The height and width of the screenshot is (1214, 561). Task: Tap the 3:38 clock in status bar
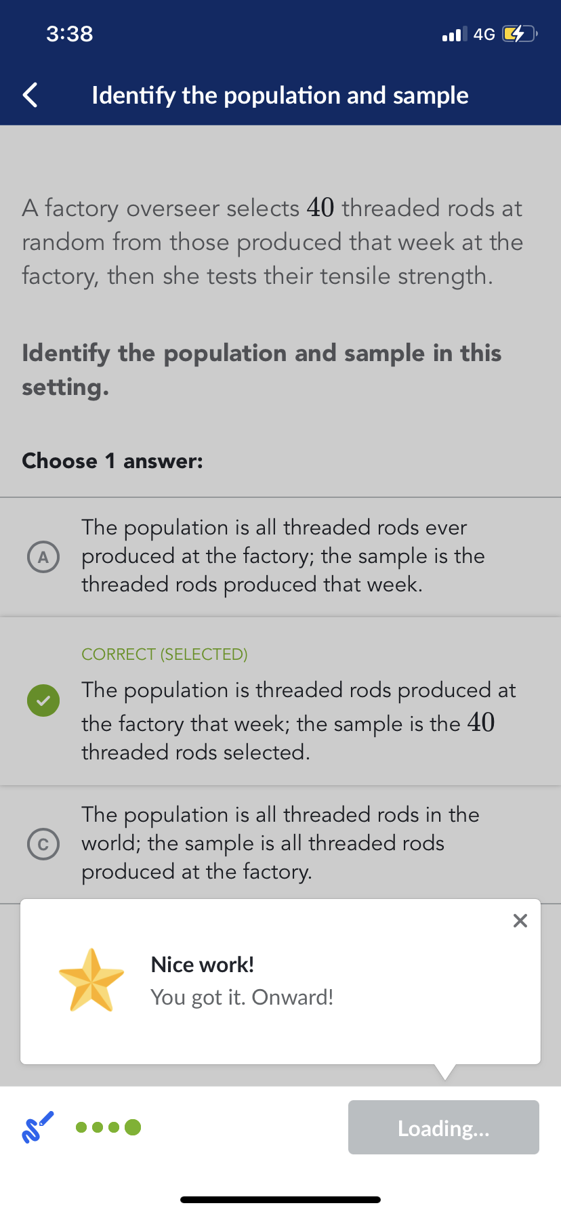tap(70, 34)
